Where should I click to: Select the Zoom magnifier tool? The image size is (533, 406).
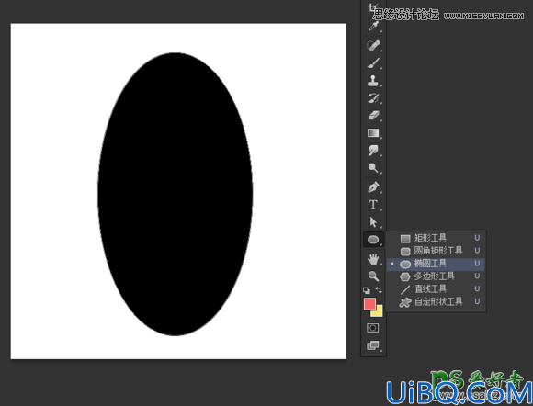[373, 276]
